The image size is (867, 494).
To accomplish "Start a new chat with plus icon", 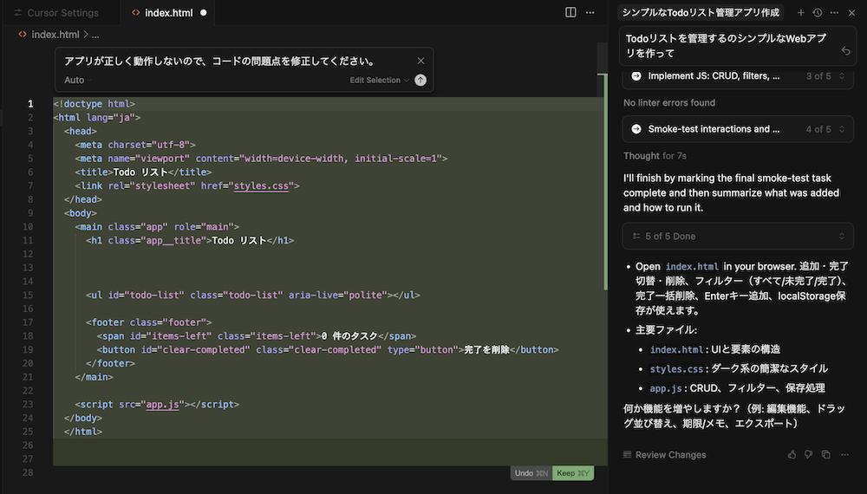I will (x=800, y=12).
